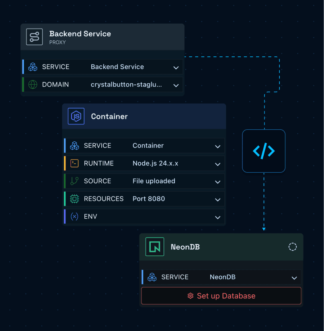Click the Port 8080 value
Viewport: 324px width, 331px height.
(x=149, y=199)
